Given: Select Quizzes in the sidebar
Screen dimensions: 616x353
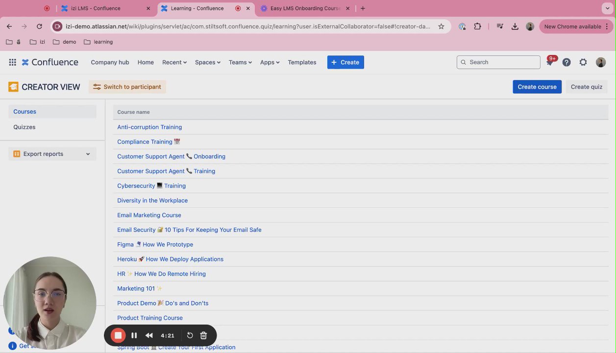Looking at the screenshot, I should point(52,127).
